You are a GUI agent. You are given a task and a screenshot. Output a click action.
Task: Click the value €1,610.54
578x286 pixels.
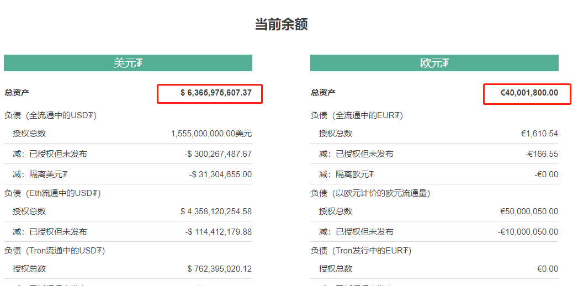539,134
